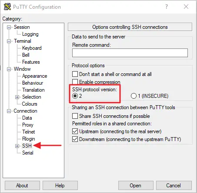Focus the Remote command text field
Image resolution: width=197 pixels, height=193 pixels.
[x=130, y=53]
